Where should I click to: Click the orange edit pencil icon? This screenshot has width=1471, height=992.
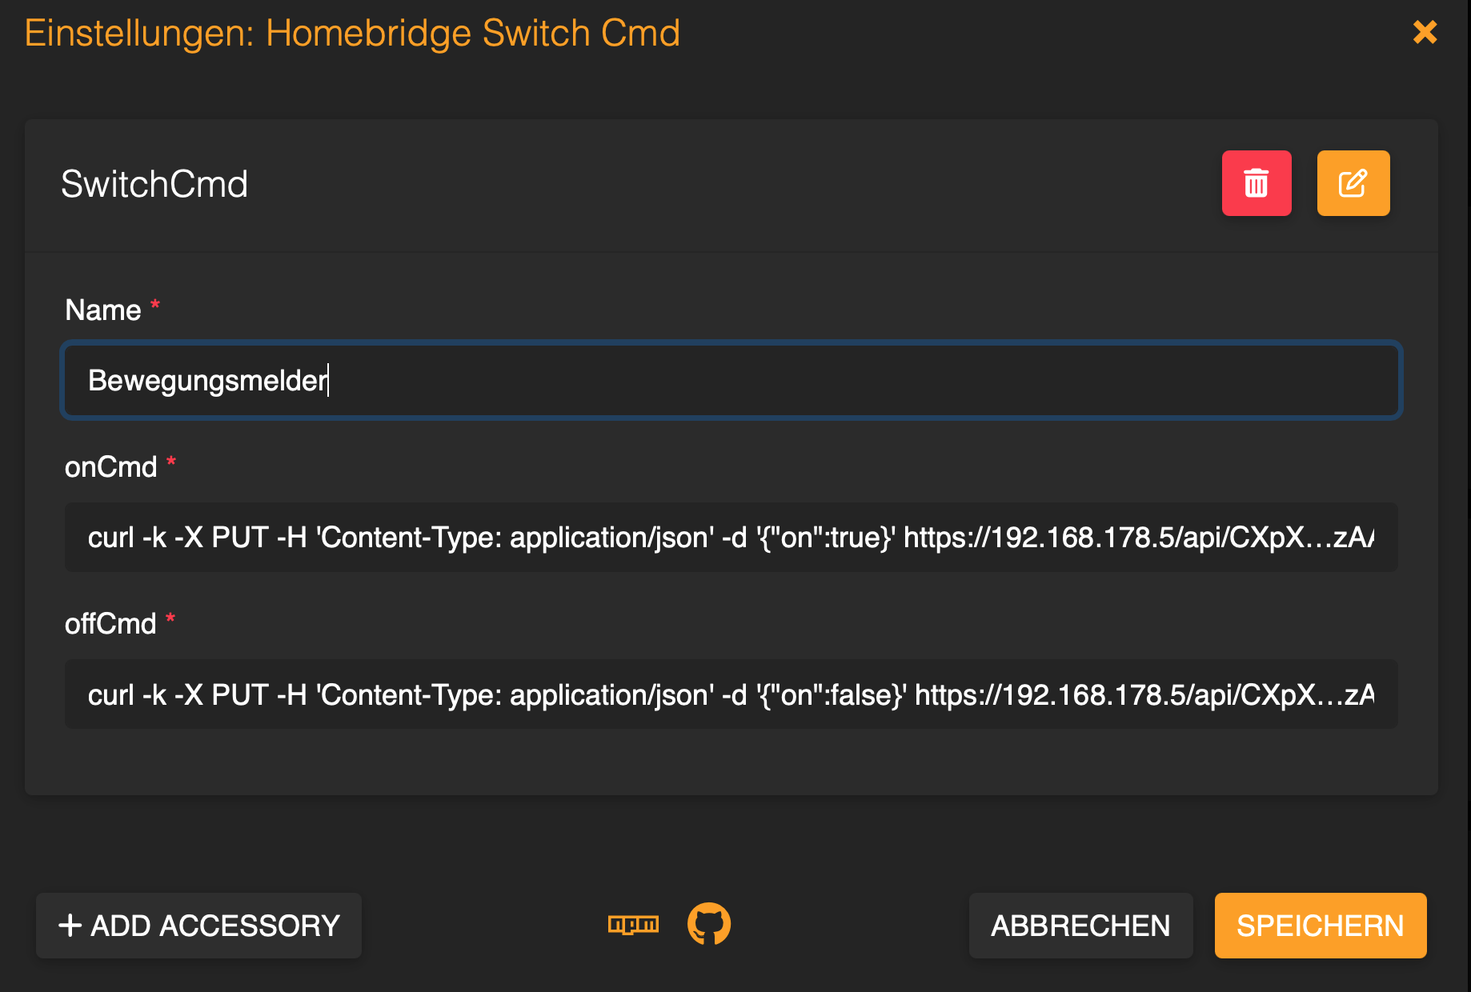click(x=1353, y=183)
